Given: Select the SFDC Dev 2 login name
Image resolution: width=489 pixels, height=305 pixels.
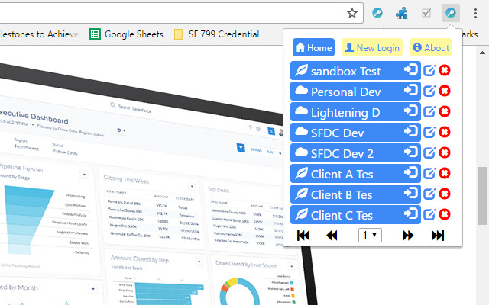Looking at the screenshot, I should [342, 154].
